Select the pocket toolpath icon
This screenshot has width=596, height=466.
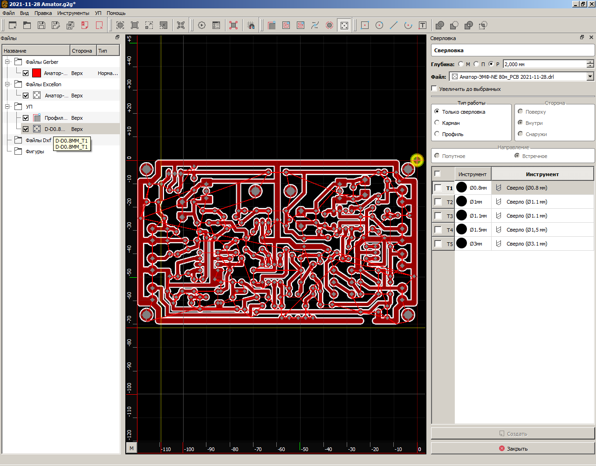(286, 25)
